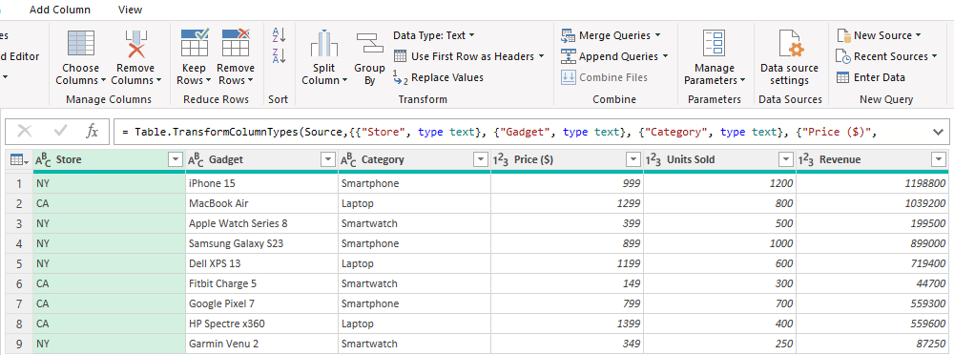Switch to the View tab
This screenshot has height=355, width=954.
130,10
